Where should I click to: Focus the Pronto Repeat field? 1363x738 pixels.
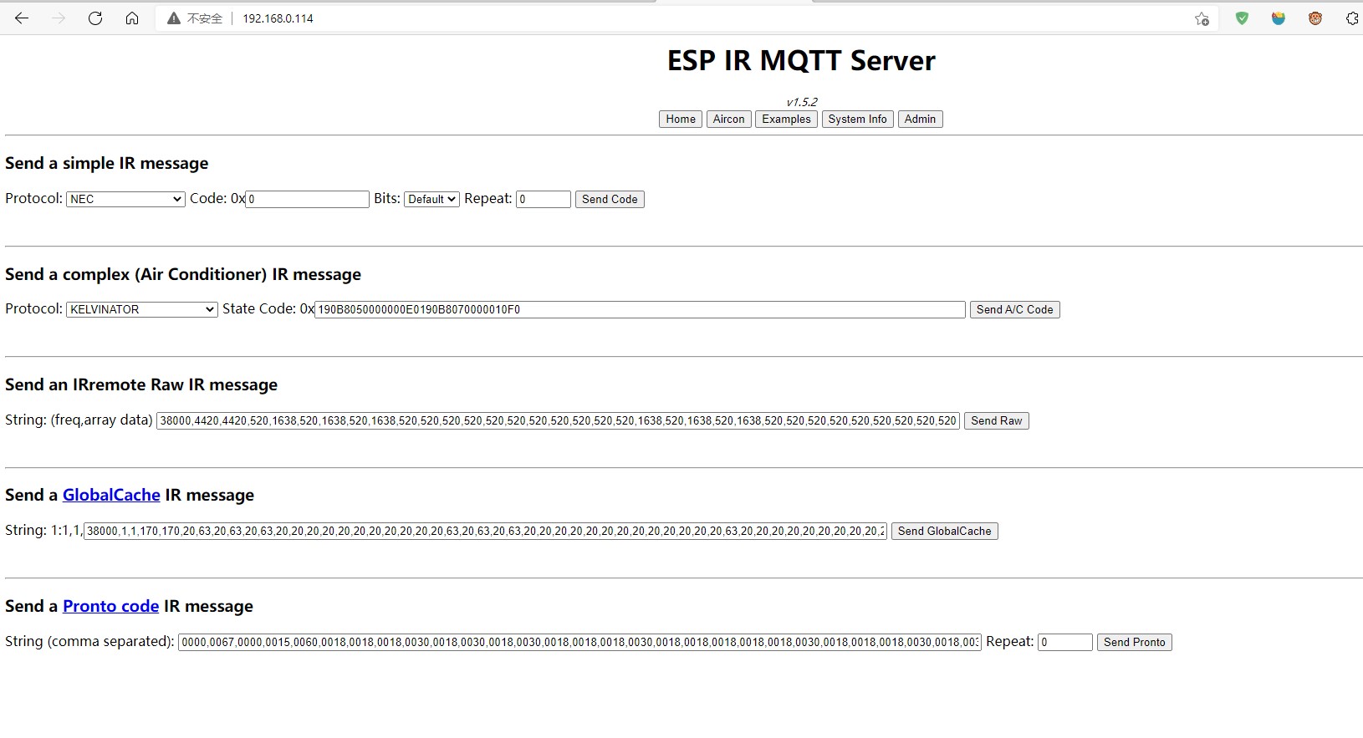coord(1065,642)
